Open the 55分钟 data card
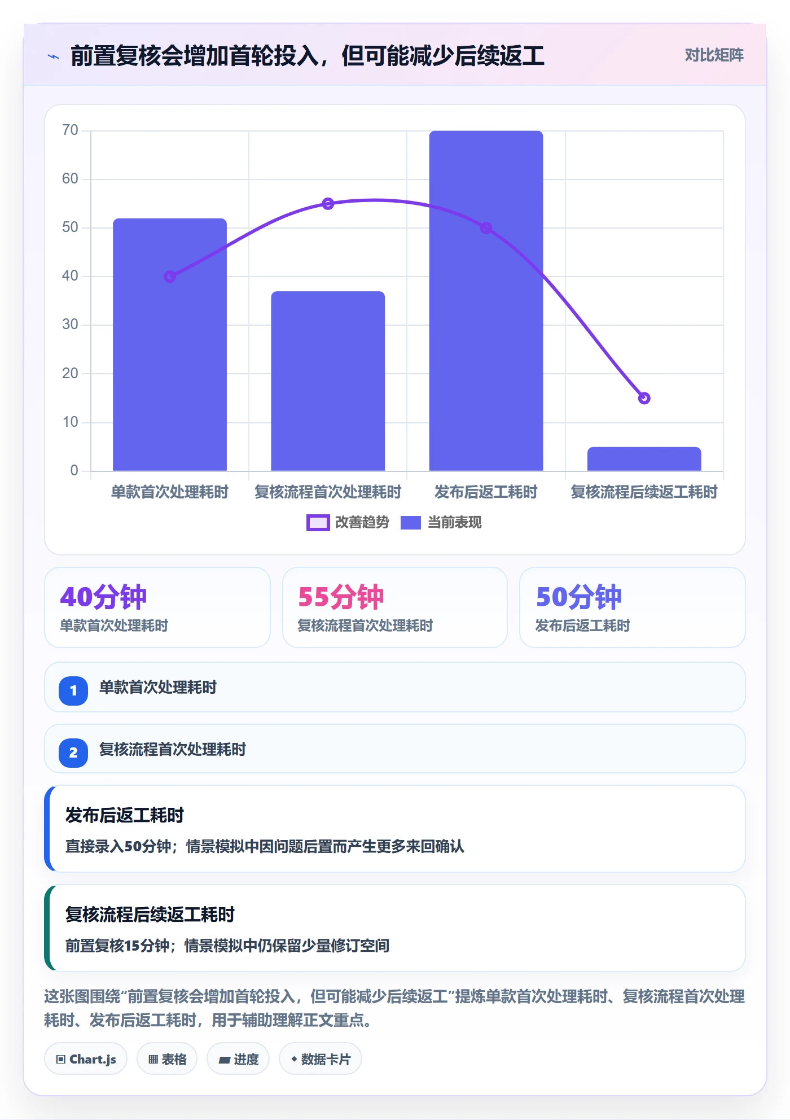 [x=395, y=607]
